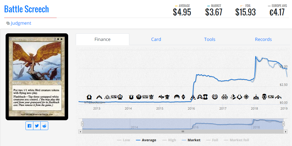
Task: Click the Judgment set scales icon
Action: (8, 23)
